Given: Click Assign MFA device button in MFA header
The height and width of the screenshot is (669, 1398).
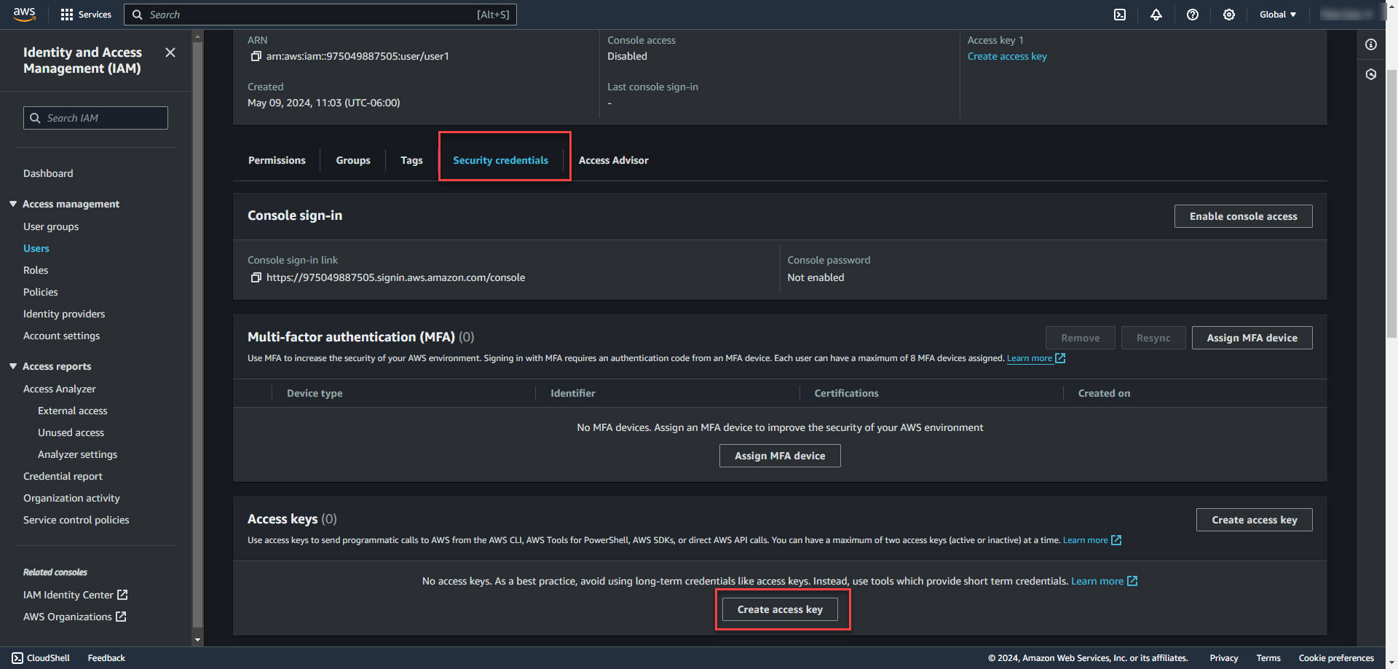Looking at the screenshot, I should (x=1252, y=338).
